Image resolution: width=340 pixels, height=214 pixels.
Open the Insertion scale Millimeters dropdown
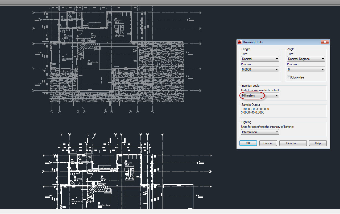pos(260,95)
